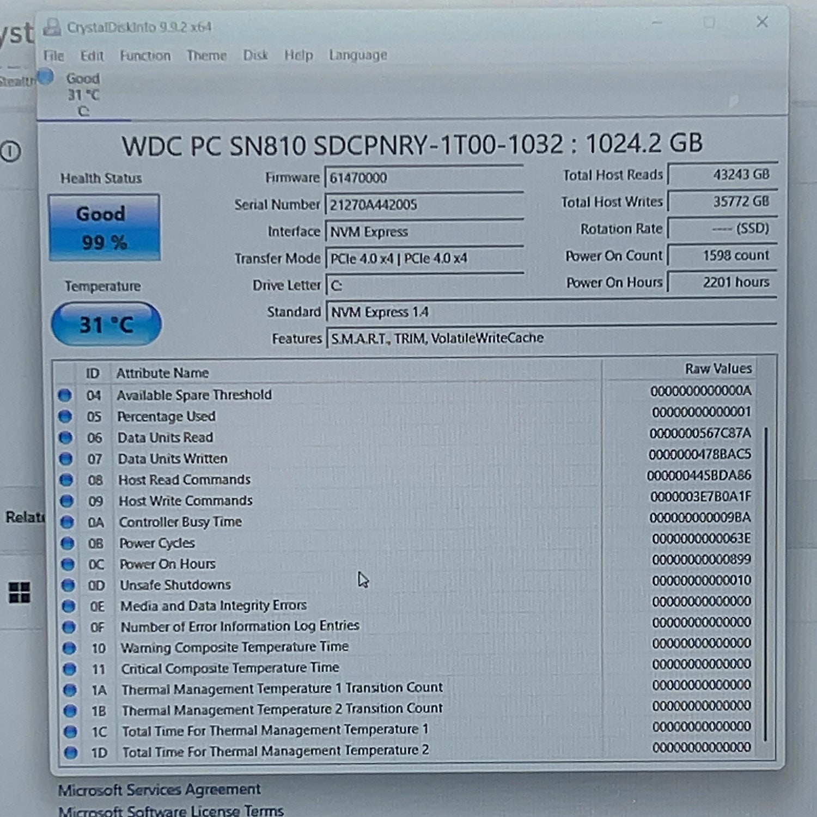Click the status dot for Data Units Written

tap(66, 459)
